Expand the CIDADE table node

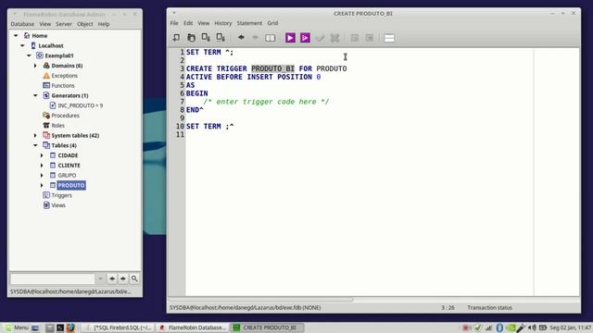(42, 155)
